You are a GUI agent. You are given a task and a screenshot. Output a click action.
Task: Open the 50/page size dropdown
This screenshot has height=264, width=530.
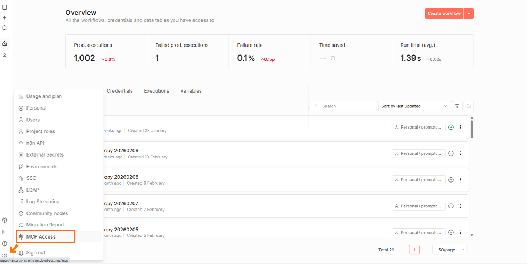(449, 250)
